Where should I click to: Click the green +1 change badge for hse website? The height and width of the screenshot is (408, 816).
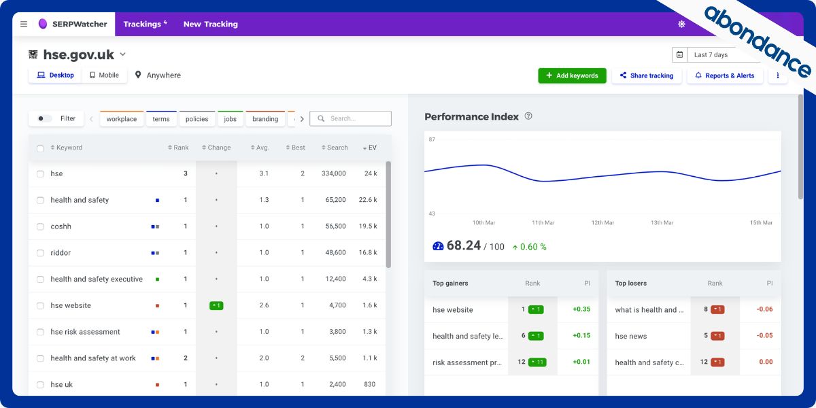[216, 305]
